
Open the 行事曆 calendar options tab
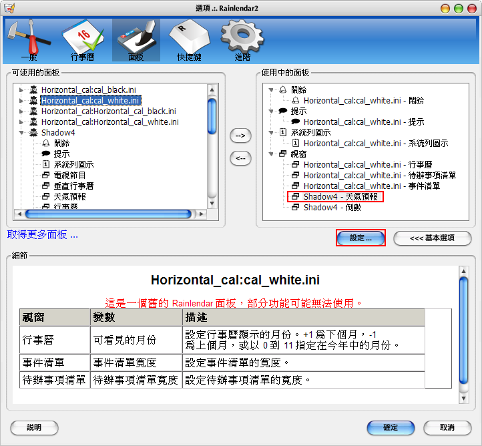pos(82,40)
